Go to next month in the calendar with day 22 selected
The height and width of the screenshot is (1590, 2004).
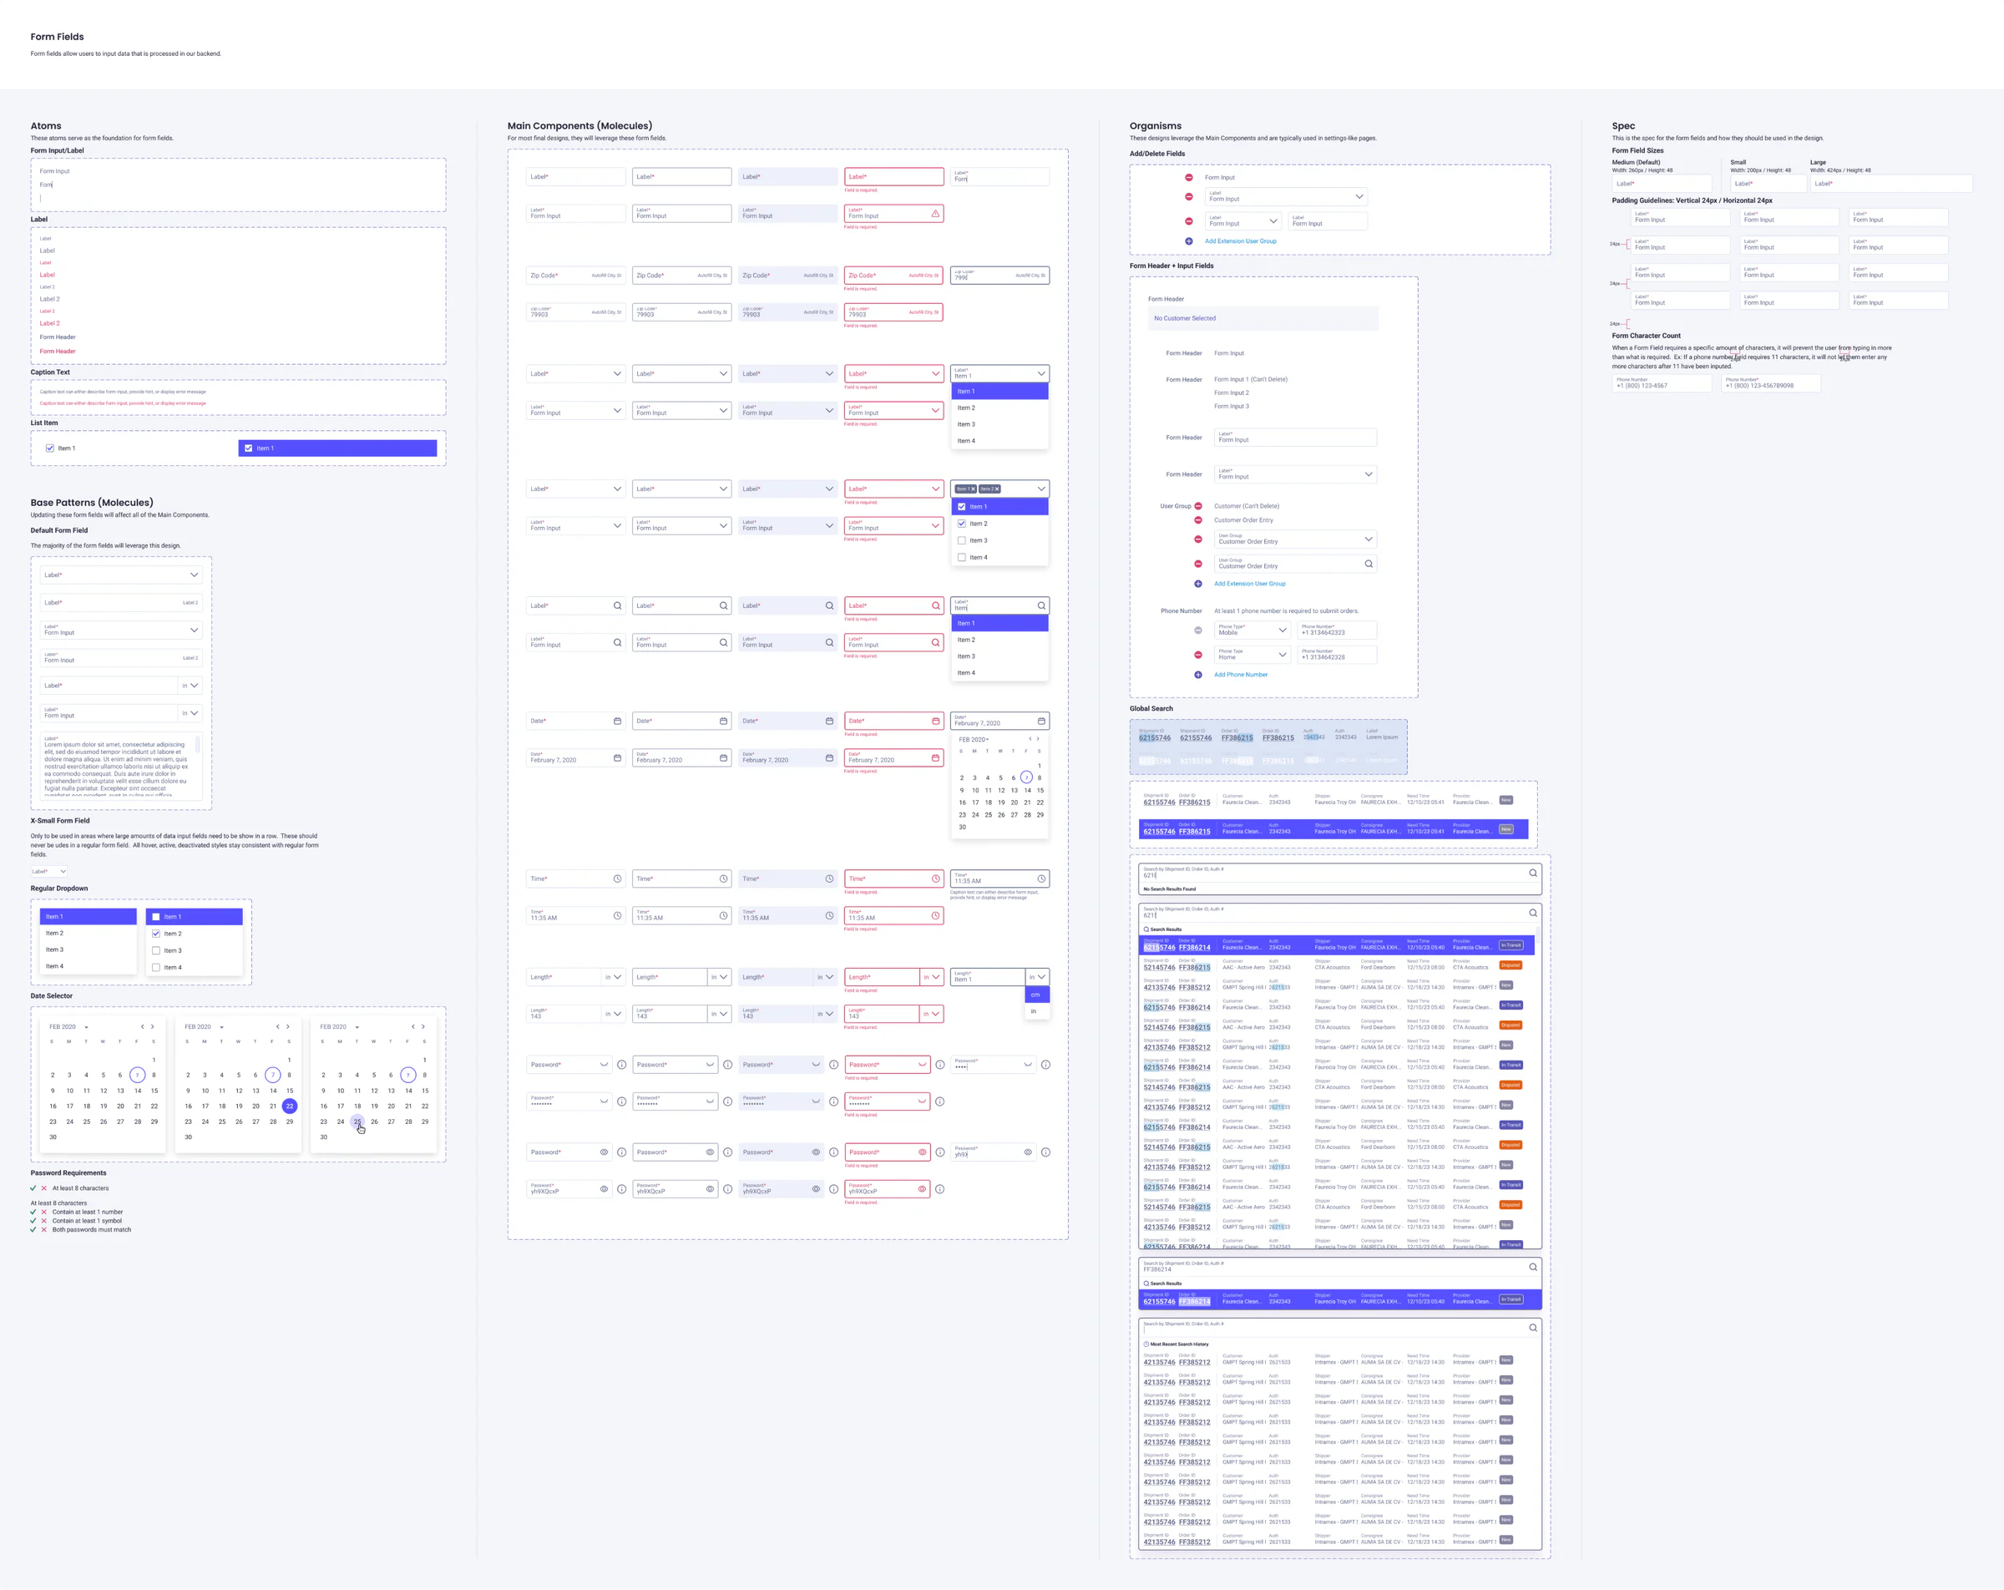point(288,1026)
